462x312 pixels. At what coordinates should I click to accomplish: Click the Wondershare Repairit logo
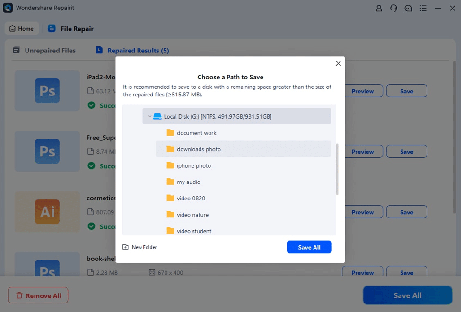[x=8, y=8]
